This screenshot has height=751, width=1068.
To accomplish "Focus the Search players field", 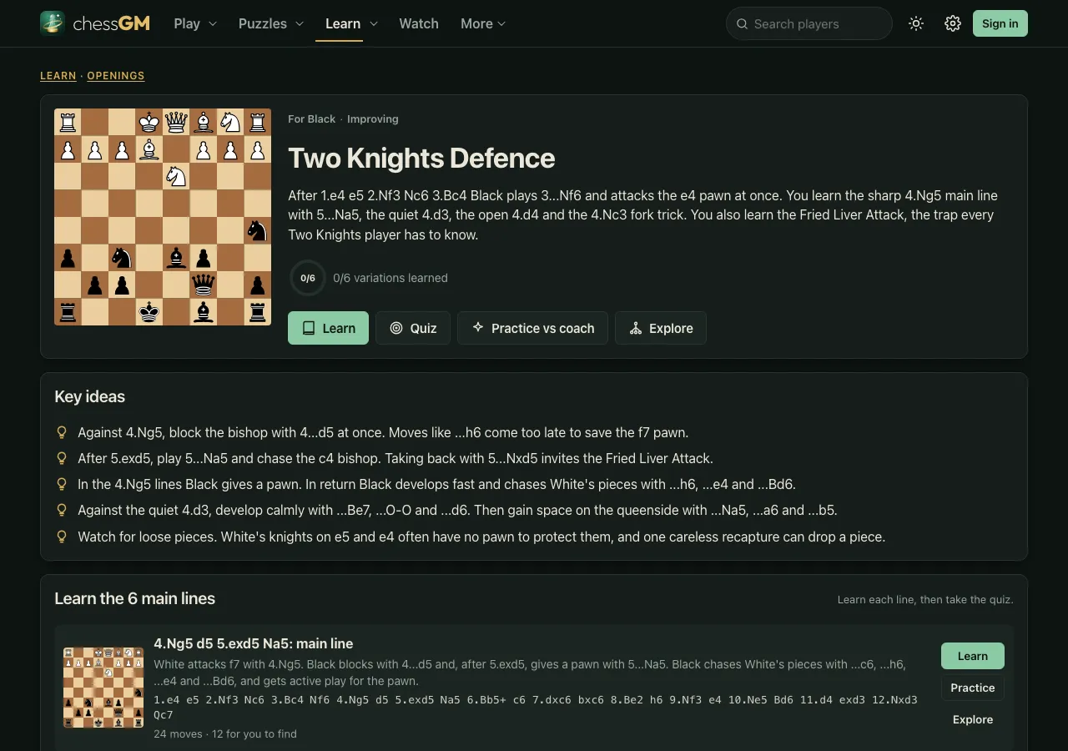I will (x=809, y=23).
